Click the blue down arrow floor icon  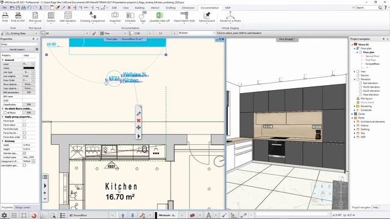133,215
